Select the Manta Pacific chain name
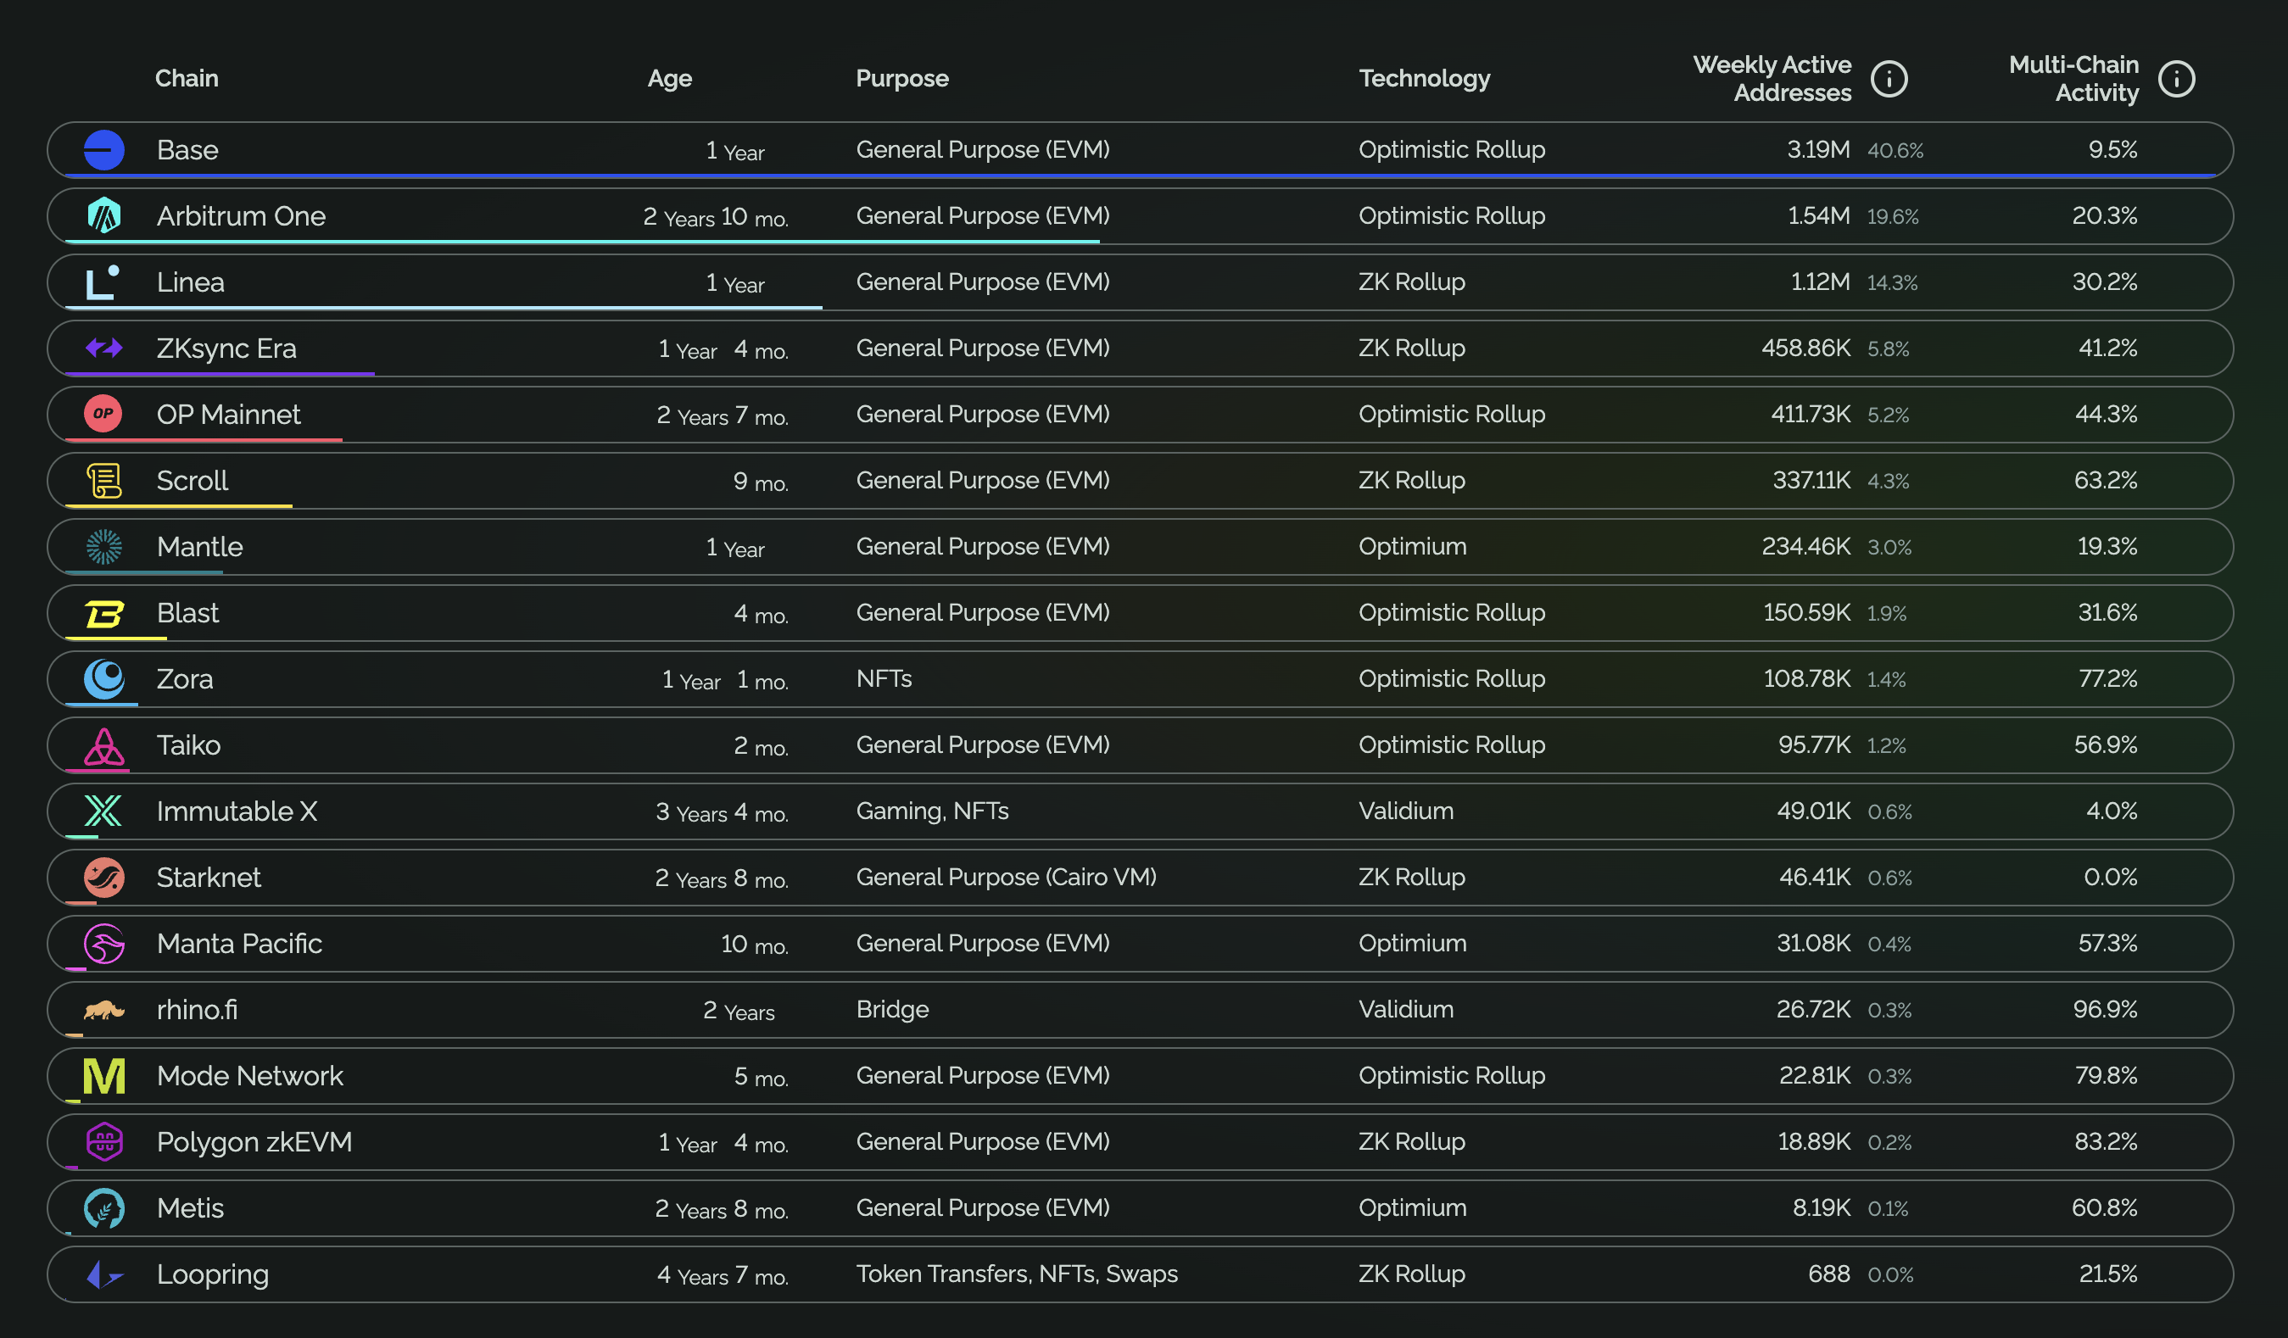Image resolution: width=2288 pixels, height=1338 pixels. pyautogui.click(x=240, y=944)
